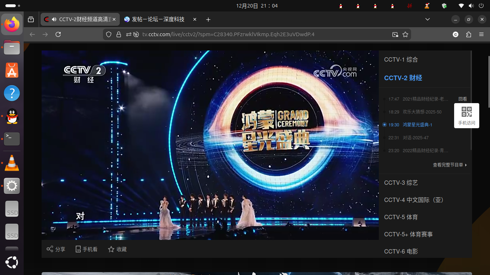Click the live video player
The image size is (490, 275).
210,145
